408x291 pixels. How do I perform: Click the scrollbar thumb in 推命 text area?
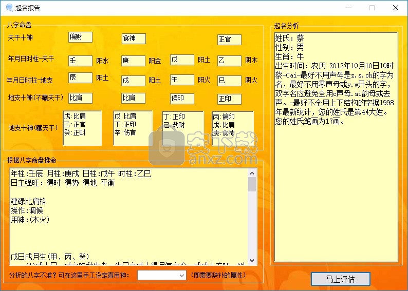pyautogui.click(x=252, y=184)
